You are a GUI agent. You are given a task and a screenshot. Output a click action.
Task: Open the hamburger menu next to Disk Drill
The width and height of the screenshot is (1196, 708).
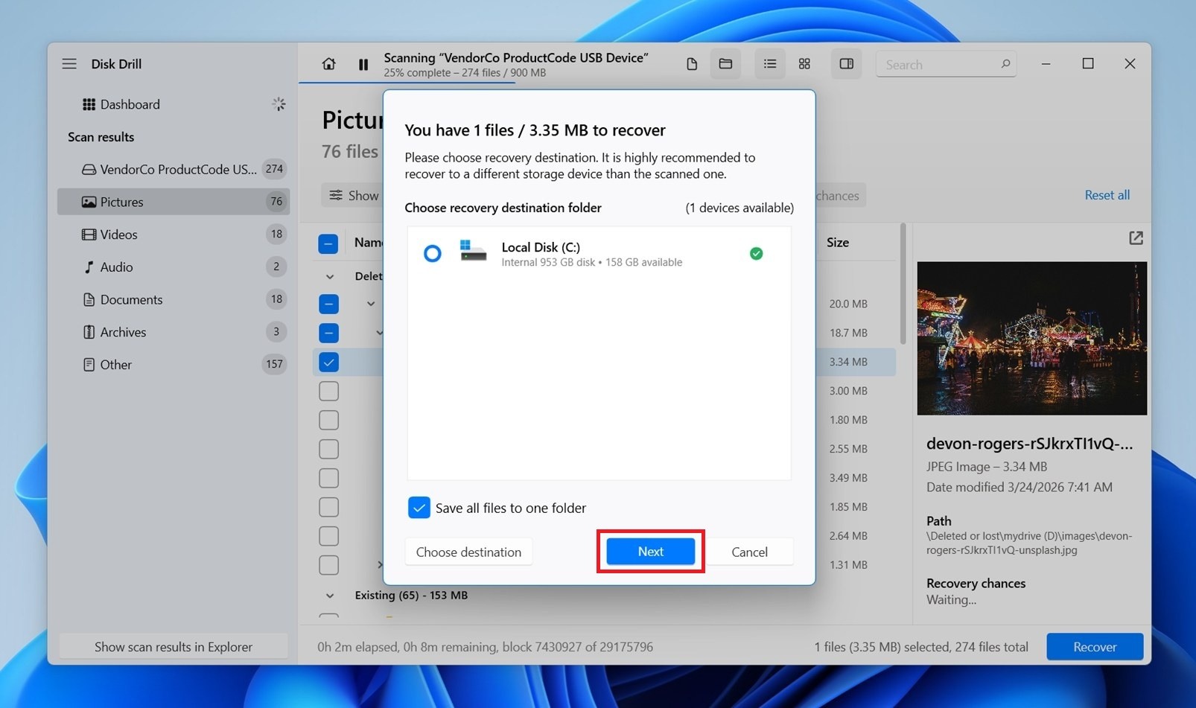click(69, 64)
